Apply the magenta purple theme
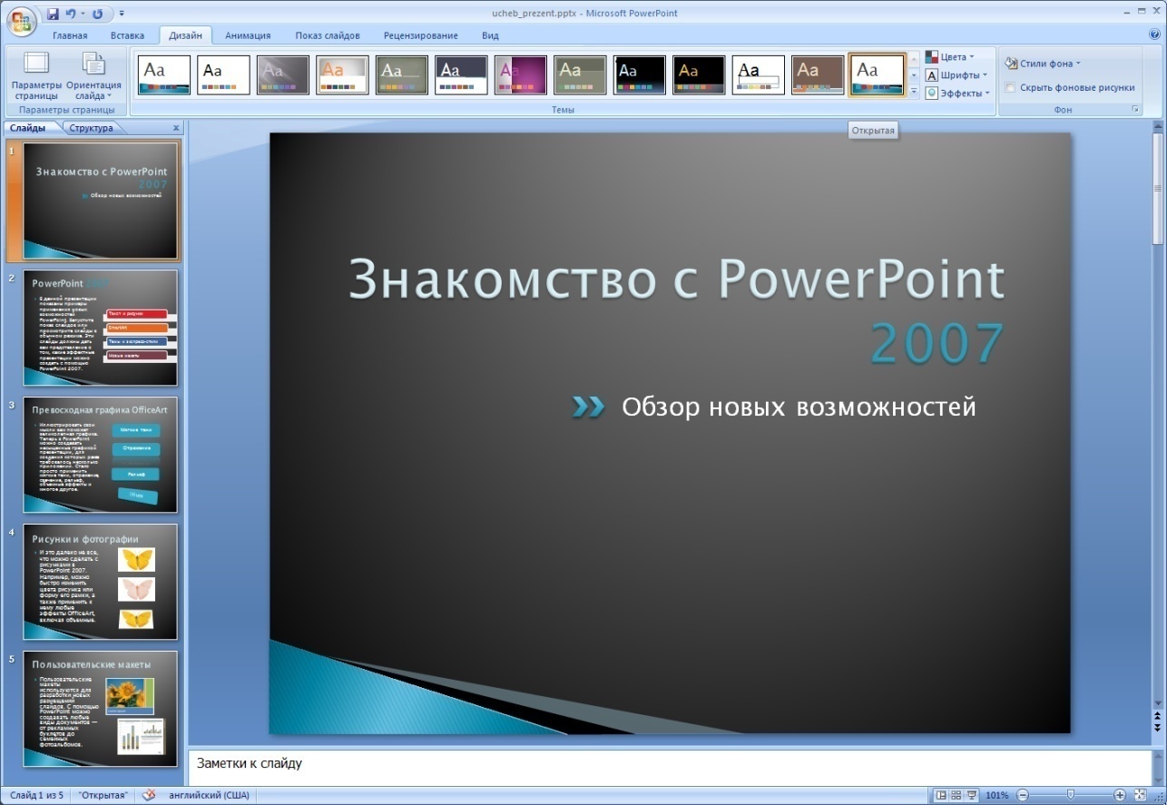Screen dimensions: 1167x805 (521, 75)
